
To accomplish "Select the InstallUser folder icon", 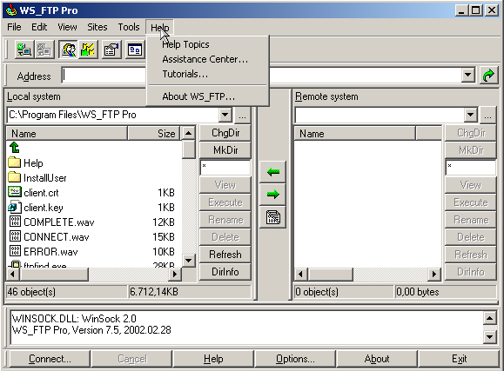I will [x=14, y=177].
